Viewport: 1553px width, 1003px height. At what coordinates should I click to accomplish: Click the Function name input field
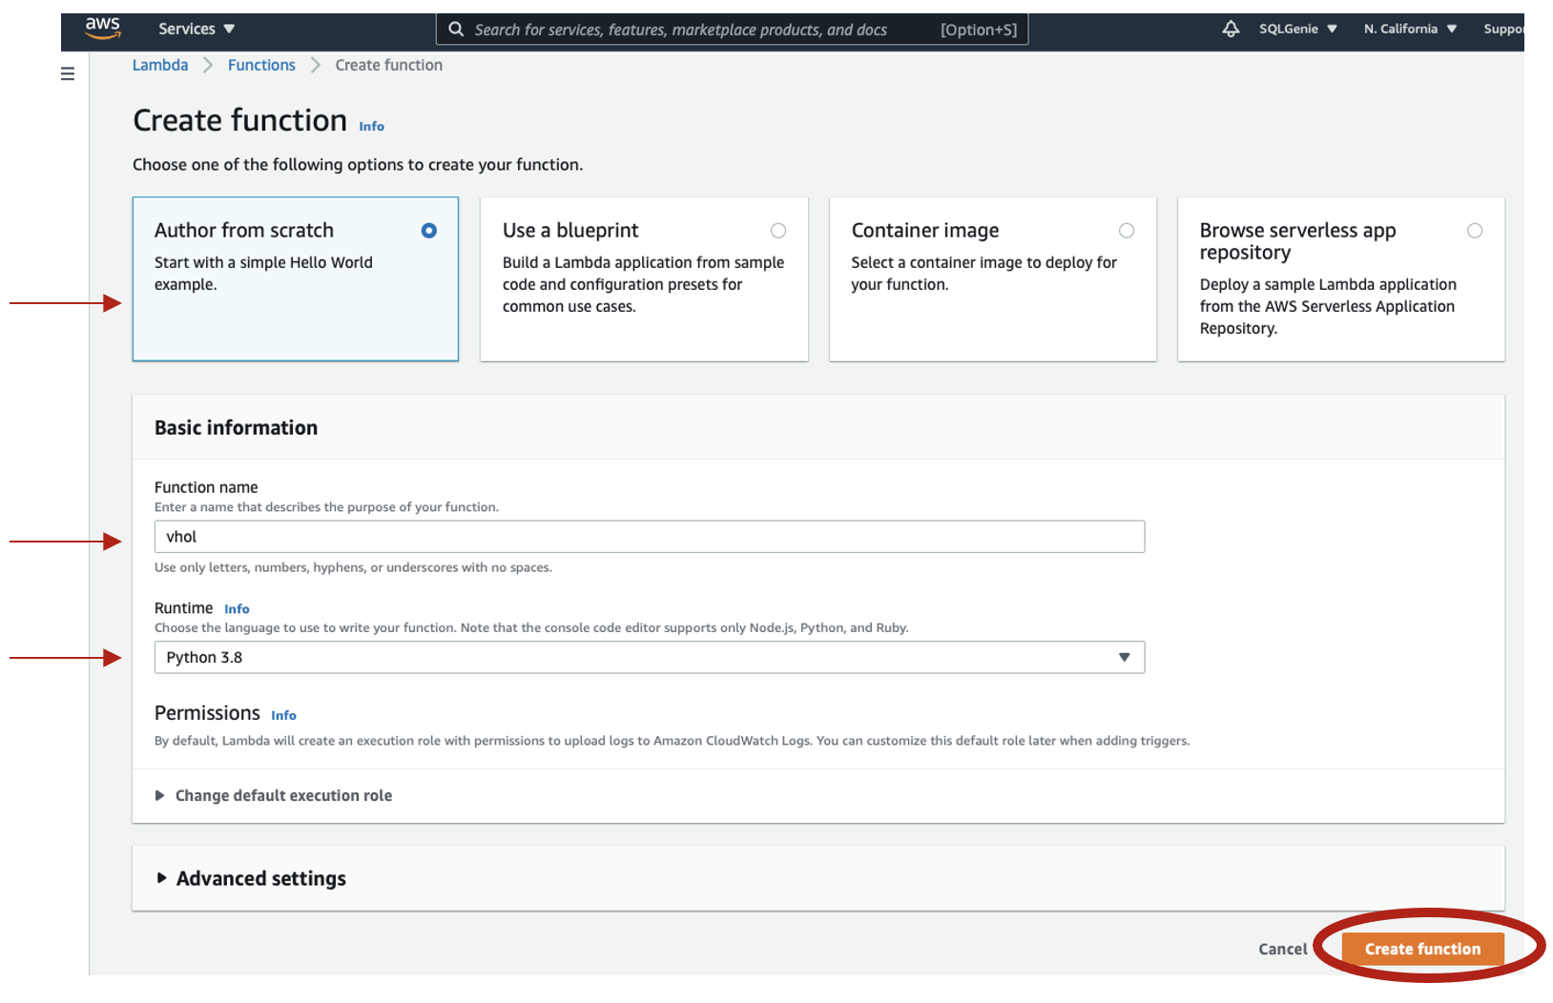649,537
